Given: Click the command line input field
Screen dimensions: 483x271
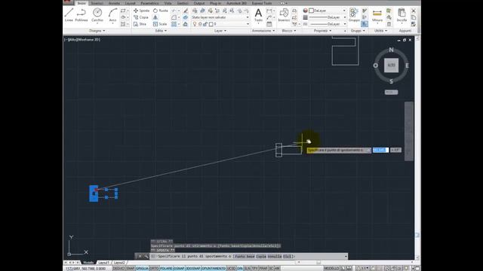Looking at the screenshot, I should (x=248, y=256).
